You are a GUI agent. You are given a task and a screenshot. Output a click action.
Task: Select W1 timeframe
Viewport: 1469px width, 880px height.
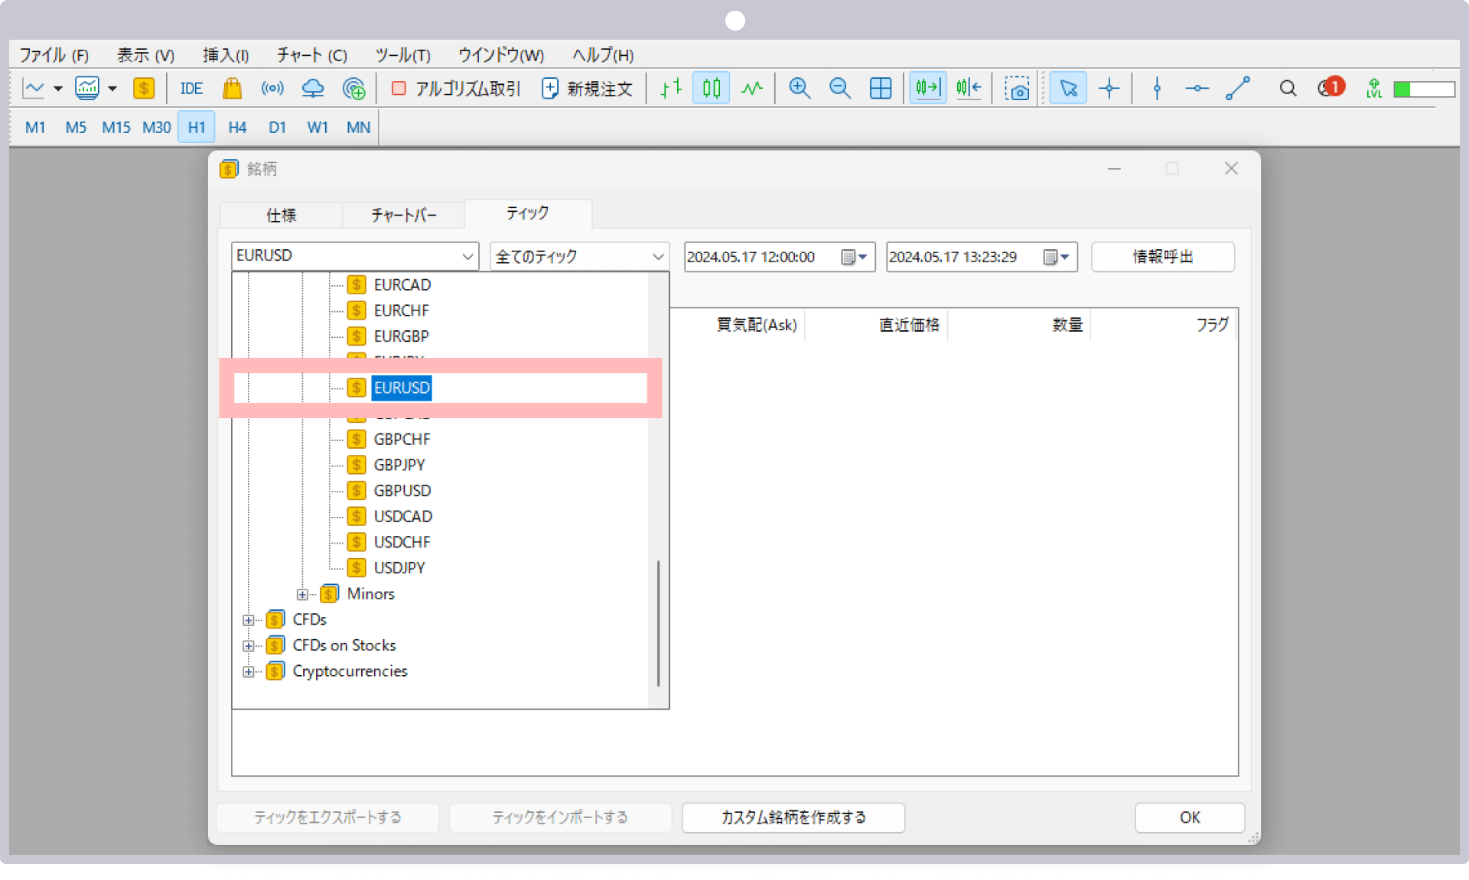point(318,128)
